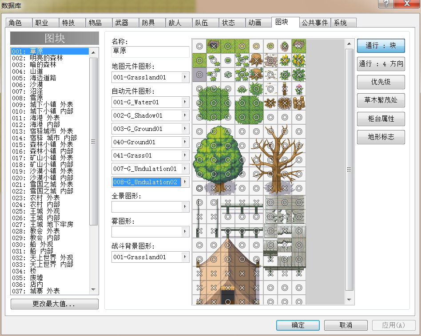Click the pink flower tile in the tileset
The width and height of the screenshot is (421, 336).
pyautogui.click(x=299, y=89)
